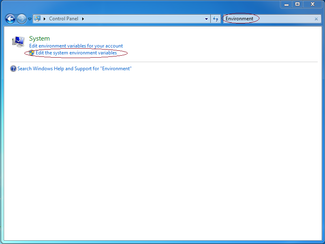
Task: Clear the search box with the X icon
Action: point(316,19)
